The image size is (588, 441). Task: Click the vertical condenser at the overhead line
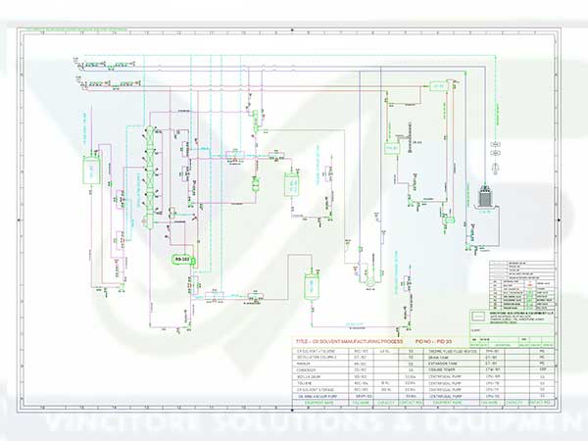pos(256,121)
